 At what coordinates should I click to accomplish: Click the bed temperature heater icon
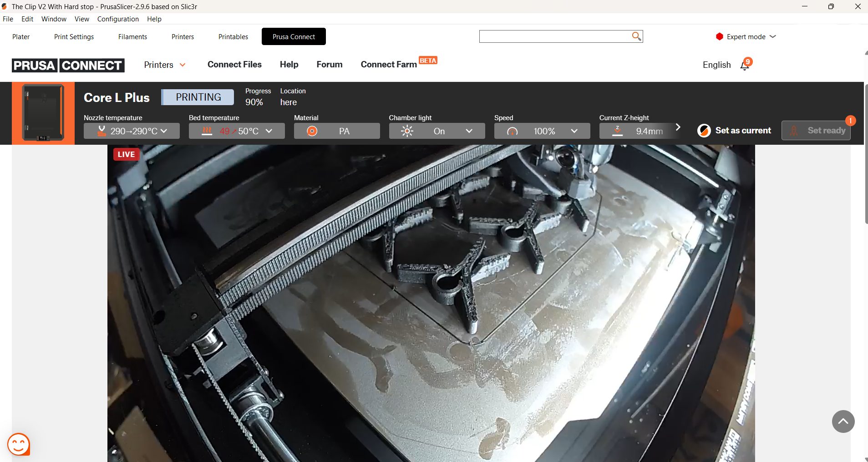tap(207, 131)
